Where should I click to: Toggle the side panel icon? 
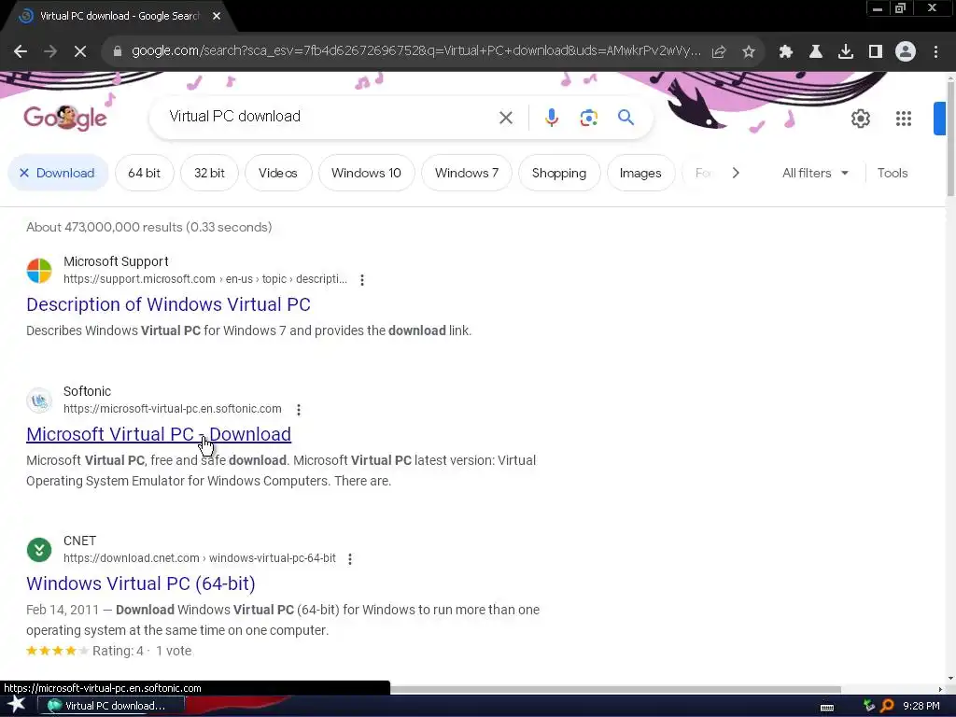876,52
